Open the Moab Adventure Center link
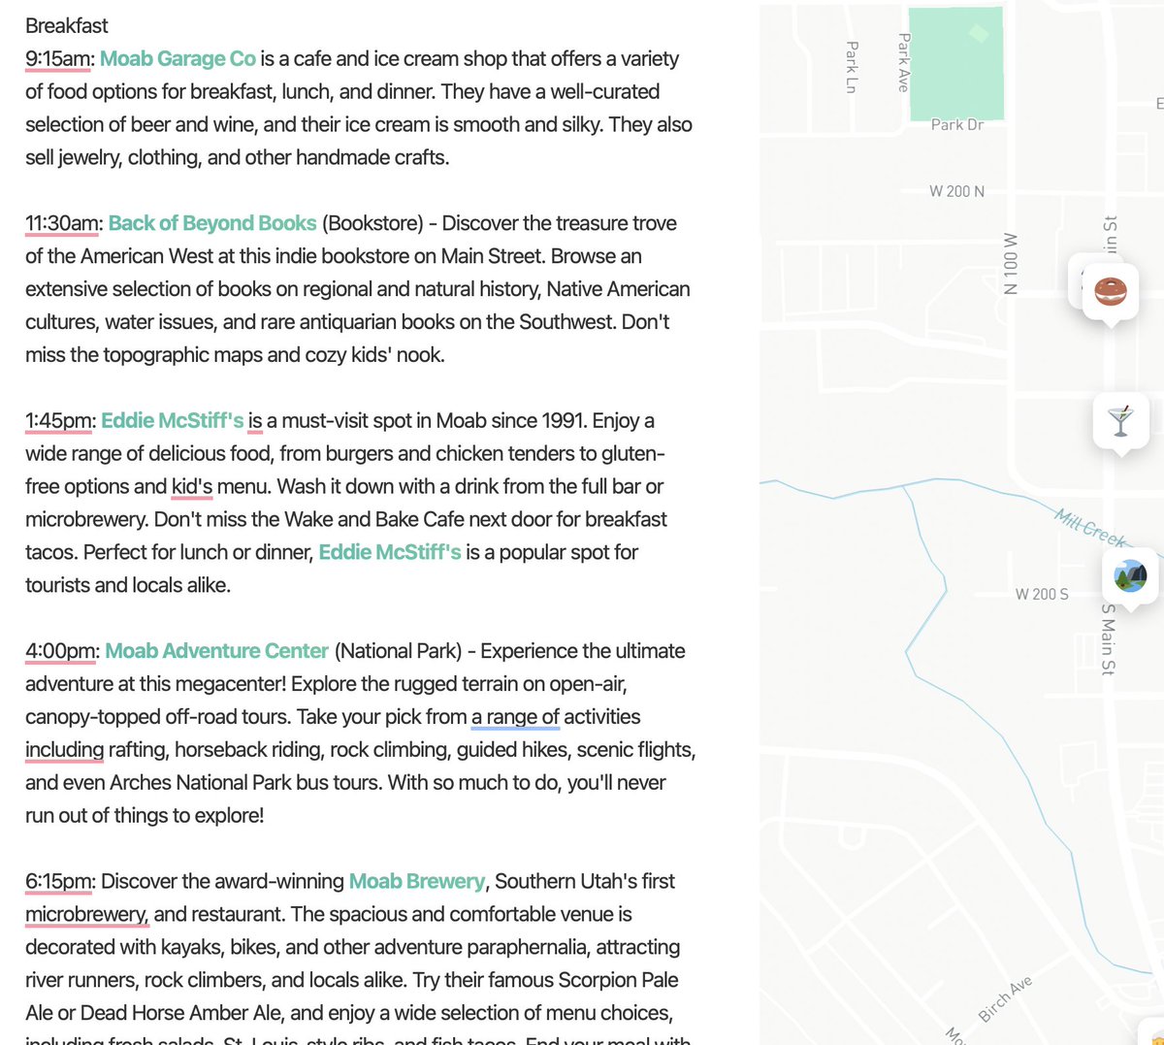The width and height of the screenshot is (1164, 1045). 216,650
